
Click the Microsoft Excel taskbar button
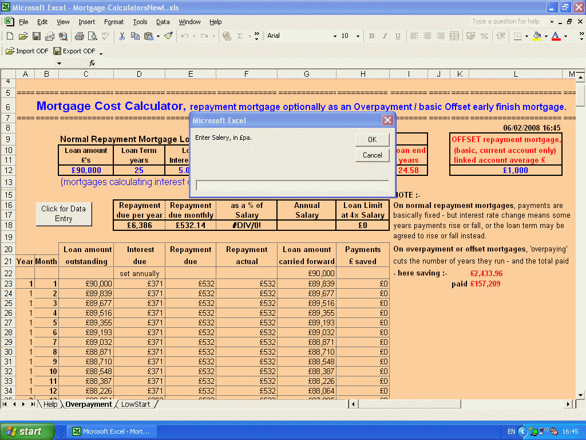[112, 431]
